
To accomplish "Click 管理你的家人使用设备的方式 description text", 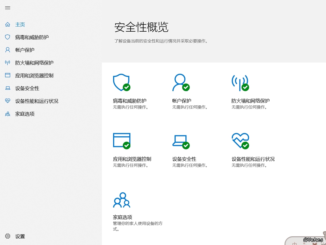I will coord(138,226).
